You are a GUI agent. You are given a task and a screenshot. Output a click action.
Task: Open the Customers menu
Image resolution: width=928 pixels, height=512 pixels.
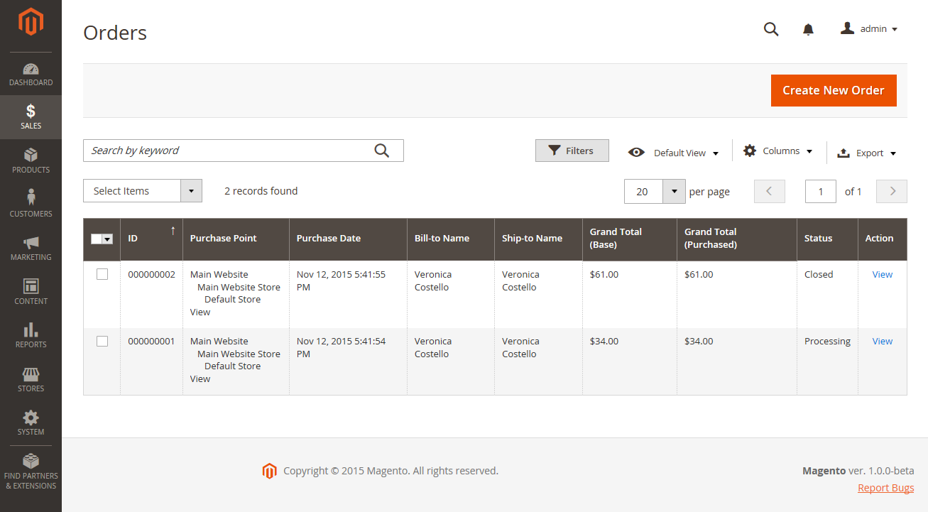[31, 205]
